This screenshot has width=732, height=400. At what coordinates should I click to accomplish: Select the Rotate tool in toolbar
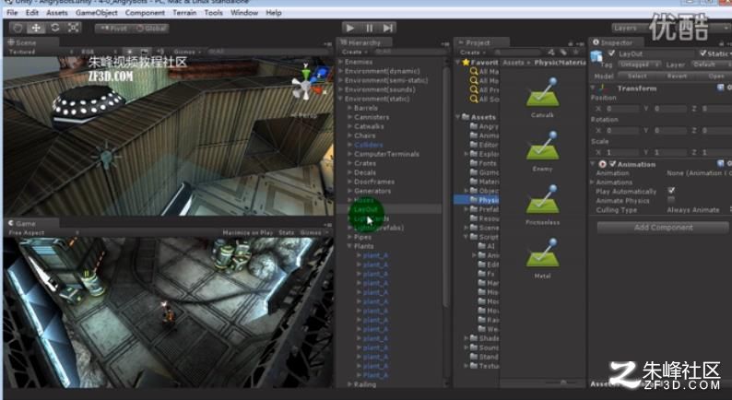[55, 28]
